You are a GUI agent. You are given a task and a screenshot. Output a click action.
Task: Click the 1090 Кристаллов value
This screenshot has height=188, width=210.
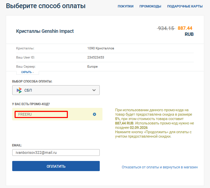click(101, 48)
